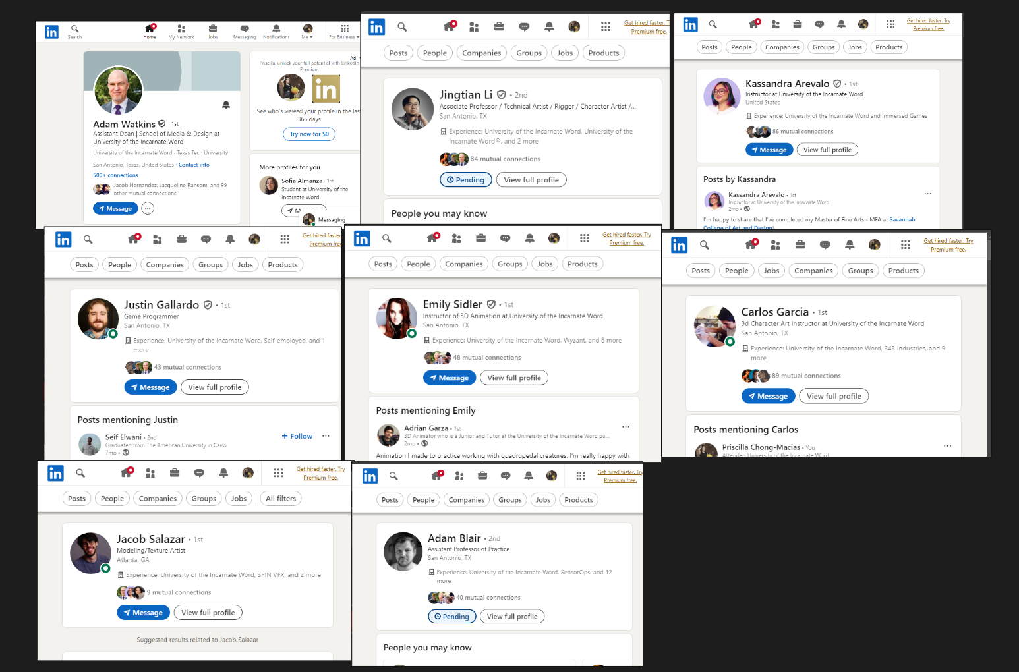Click Emily Sidler's profile photo

[397, 318]
